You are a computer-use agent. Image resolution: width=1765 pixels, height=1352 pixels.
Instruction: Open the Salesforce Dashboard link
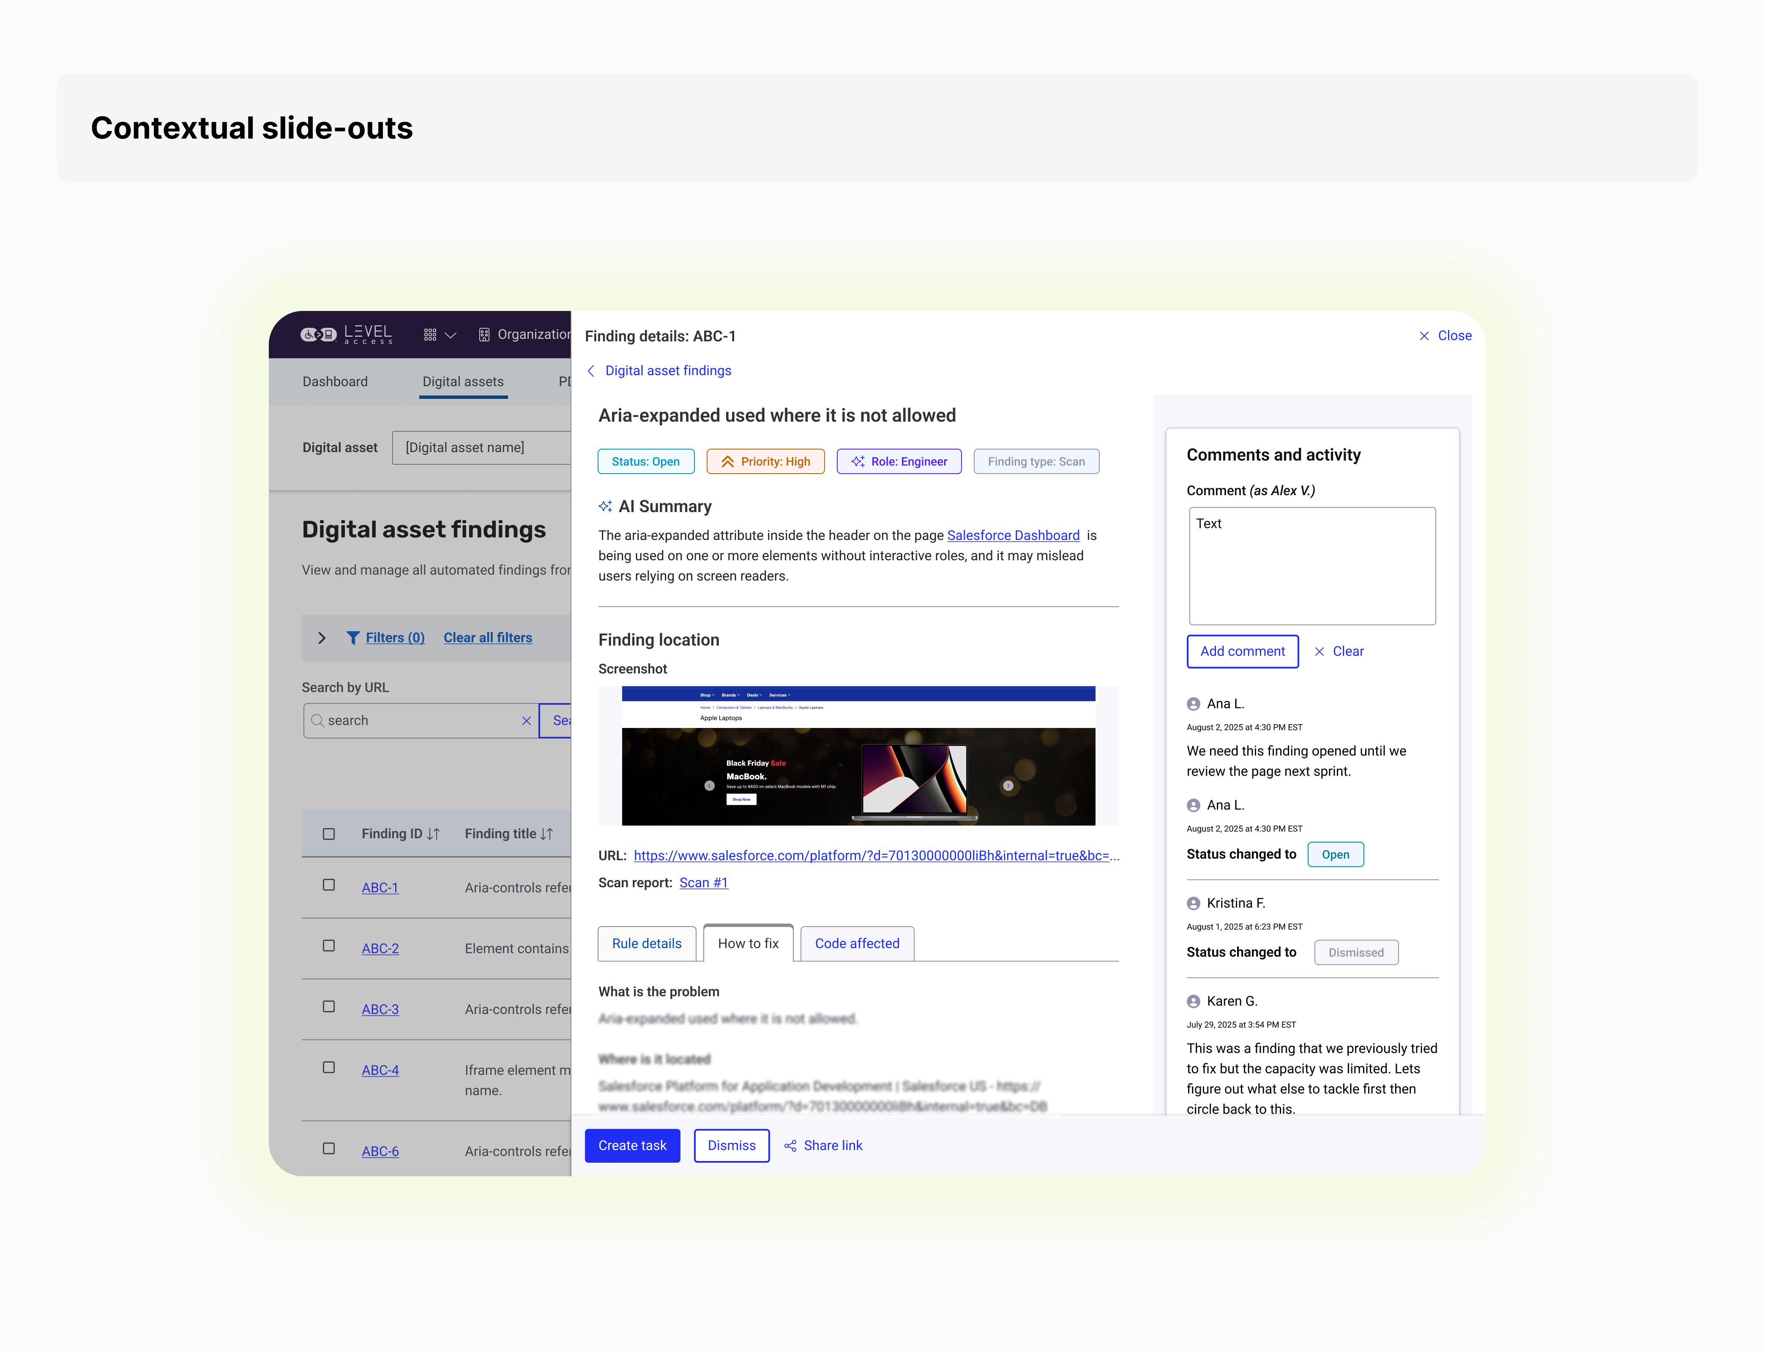[x=1013, y=534]
